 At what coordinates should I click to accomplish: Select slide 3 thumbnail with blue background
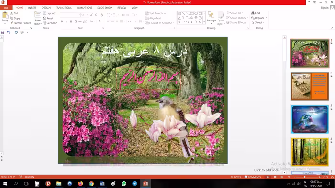coord(310,119)
